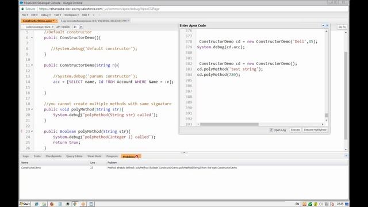Click the first quick-launch taskbar icon

(x=37, y=204)
